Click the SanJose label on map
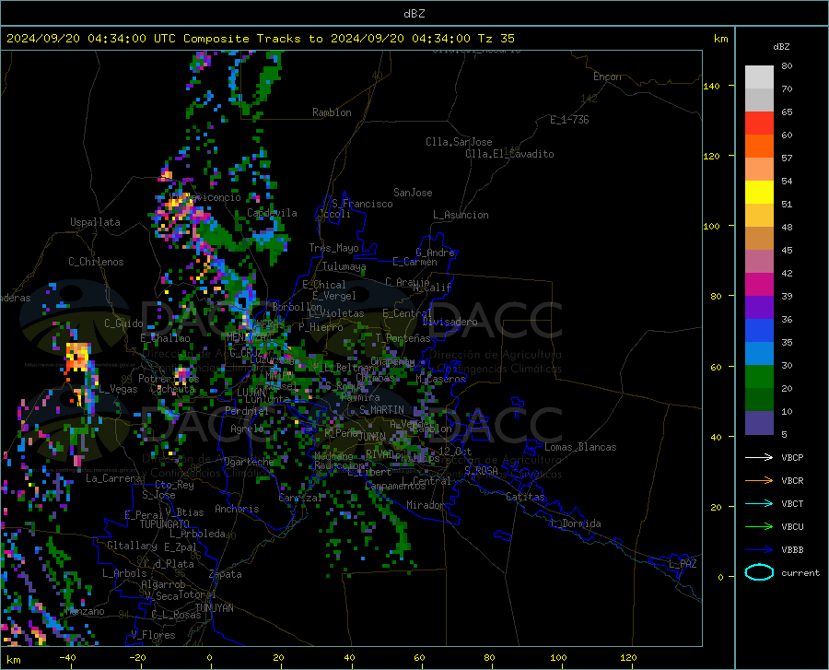 coord(413,193)
